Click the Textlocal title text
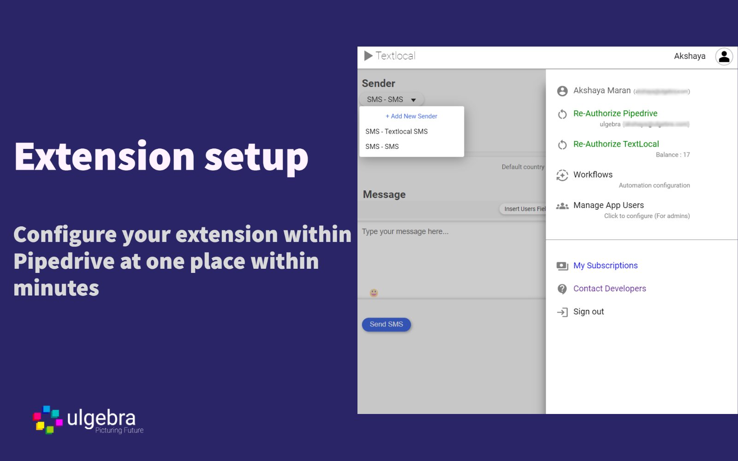This screenshot has width=738, height=461. (x=395, y=56)
